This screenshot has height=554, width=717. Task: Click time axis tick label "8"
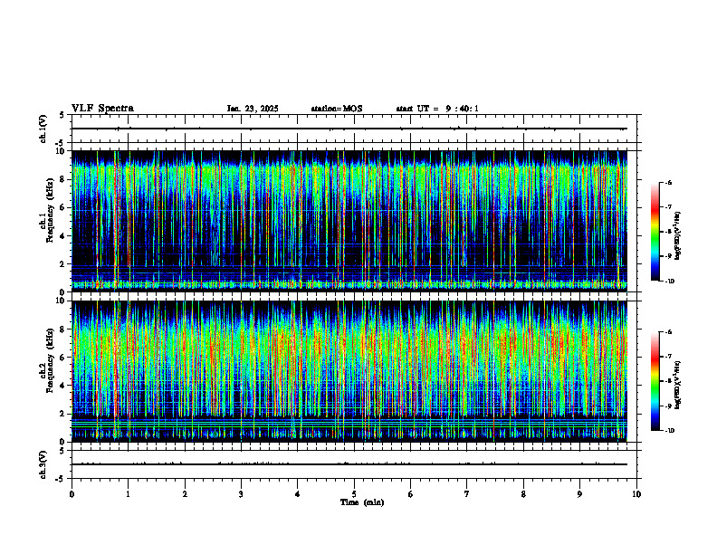pos(523,494)
